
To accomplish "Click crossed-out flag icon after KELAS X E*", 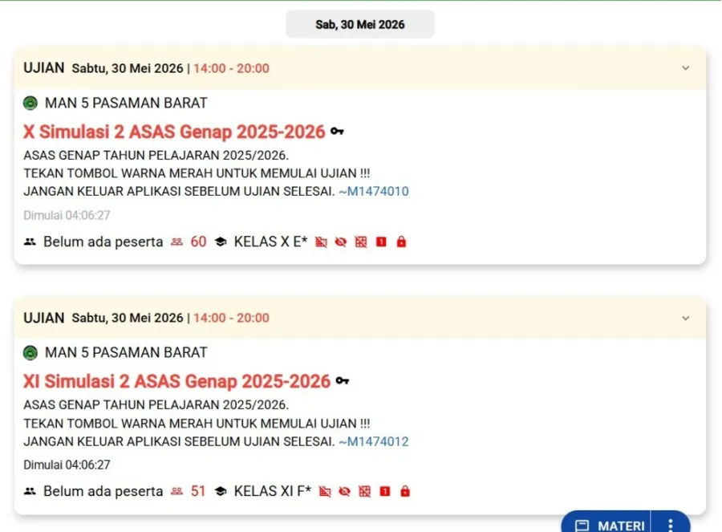I will tap(321, 242).
